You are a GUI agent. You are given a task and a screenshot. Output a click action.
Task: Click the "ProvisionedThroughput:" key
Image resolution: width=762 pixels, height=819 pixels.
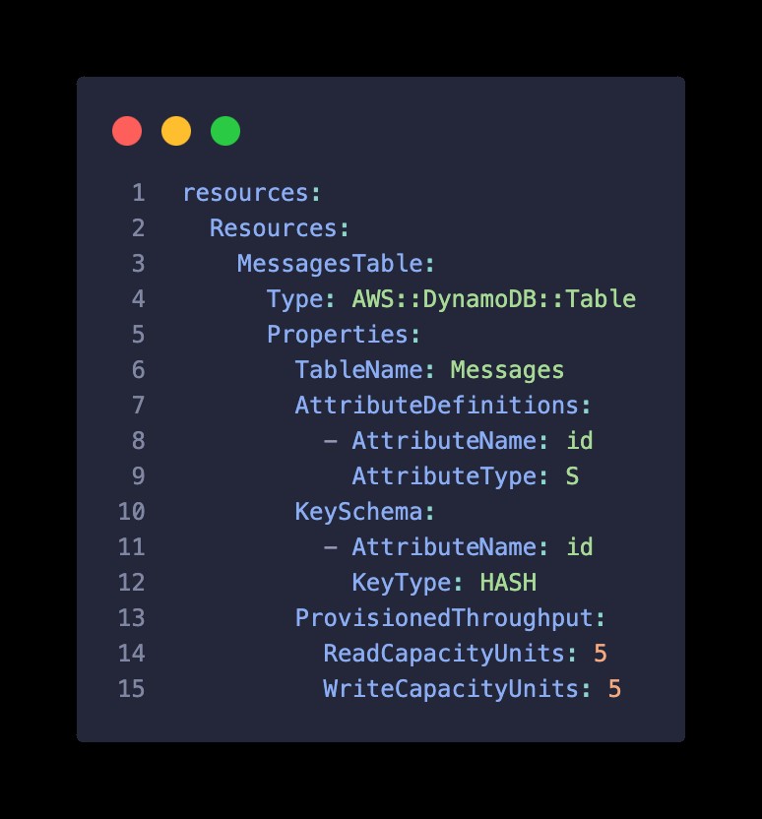(x=450, y=618)
